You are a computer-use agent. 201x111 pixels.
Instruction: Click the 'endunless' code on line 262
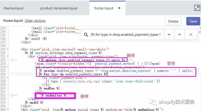54,96
